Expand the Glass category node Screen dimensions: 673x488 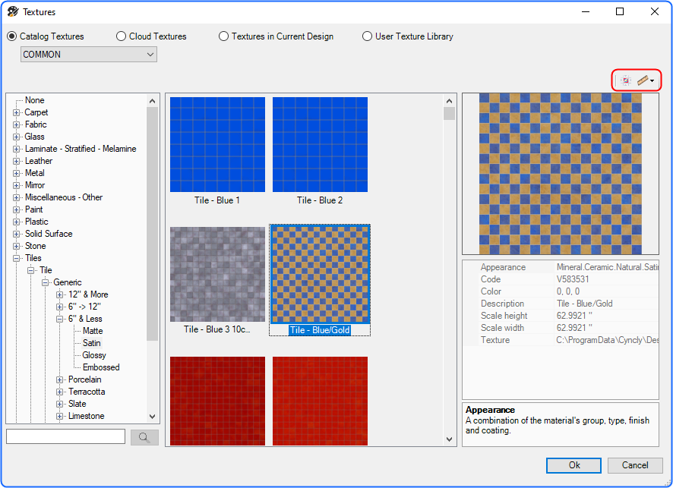point(16,137)
